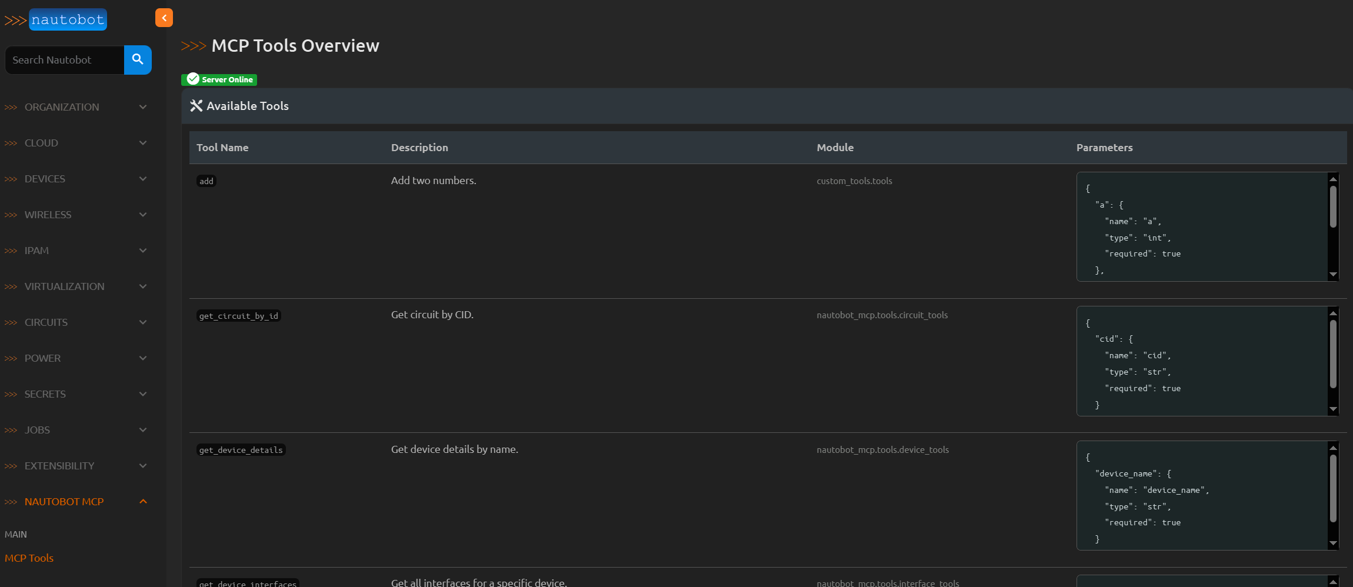Click the Available Tools wrench icon

196,106
